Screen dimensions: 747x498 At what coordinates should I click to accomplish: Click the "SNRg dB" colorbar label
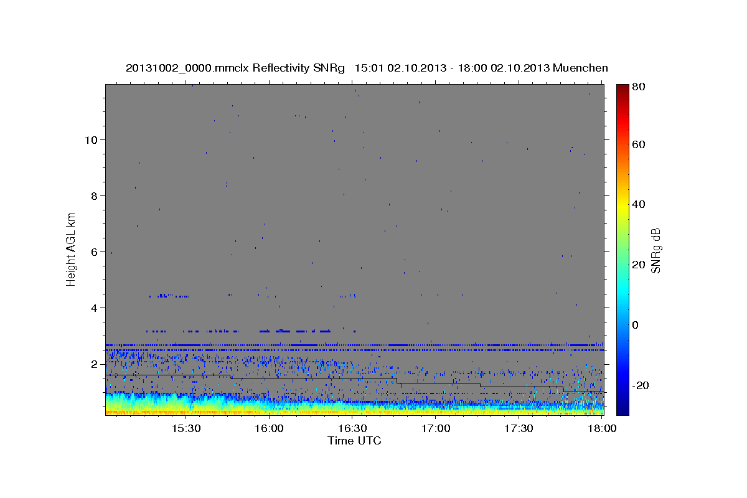click(x=655, y=250)
